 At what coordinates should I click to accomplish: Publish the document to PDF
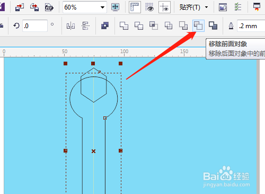click(x=49, y=7)
